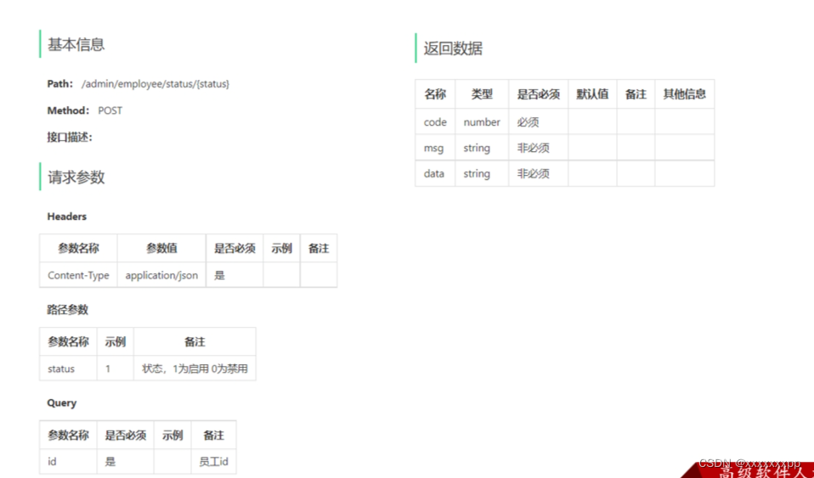Viewport: 814px width, 478px height.
Task: Click the '接口描述:' label
Action: coord(70,138)
